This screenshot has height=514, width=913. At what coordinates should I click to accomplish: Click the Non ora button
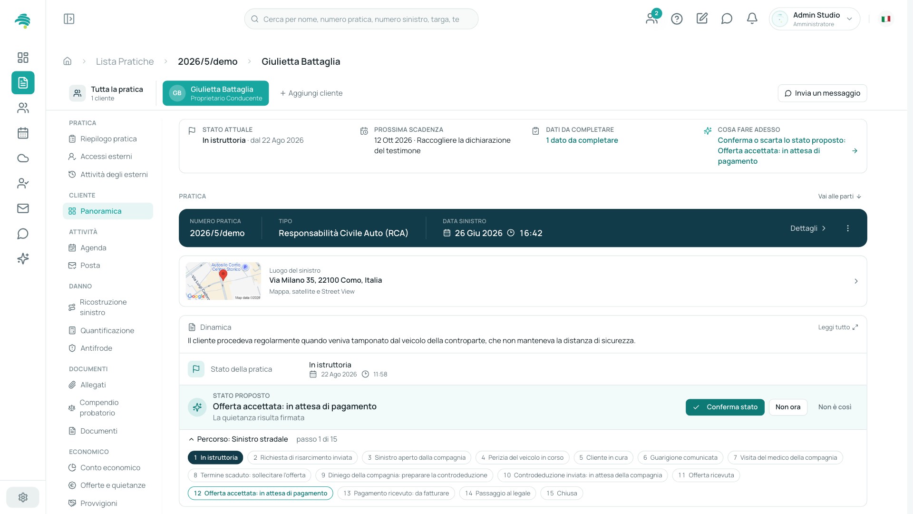coord(788,407)
